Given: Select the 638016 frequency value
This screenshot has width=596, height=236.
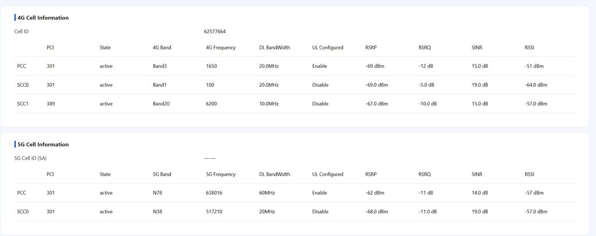Looking at the screenshot, I should (215, 193).
